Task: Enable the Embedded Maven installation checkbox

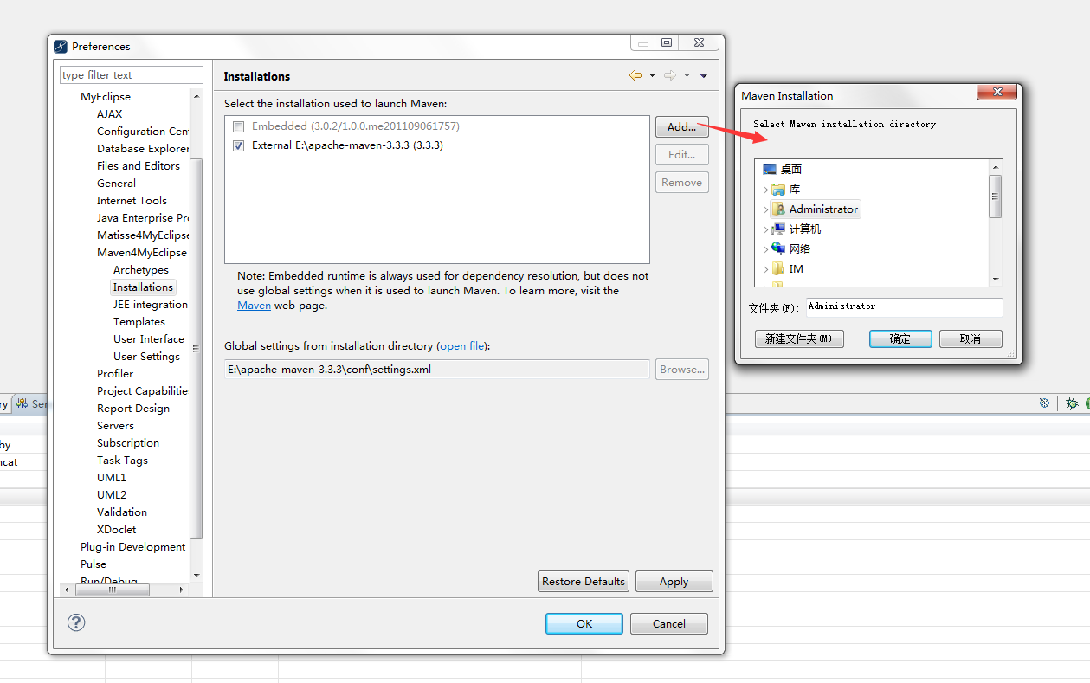Action: 238,126
